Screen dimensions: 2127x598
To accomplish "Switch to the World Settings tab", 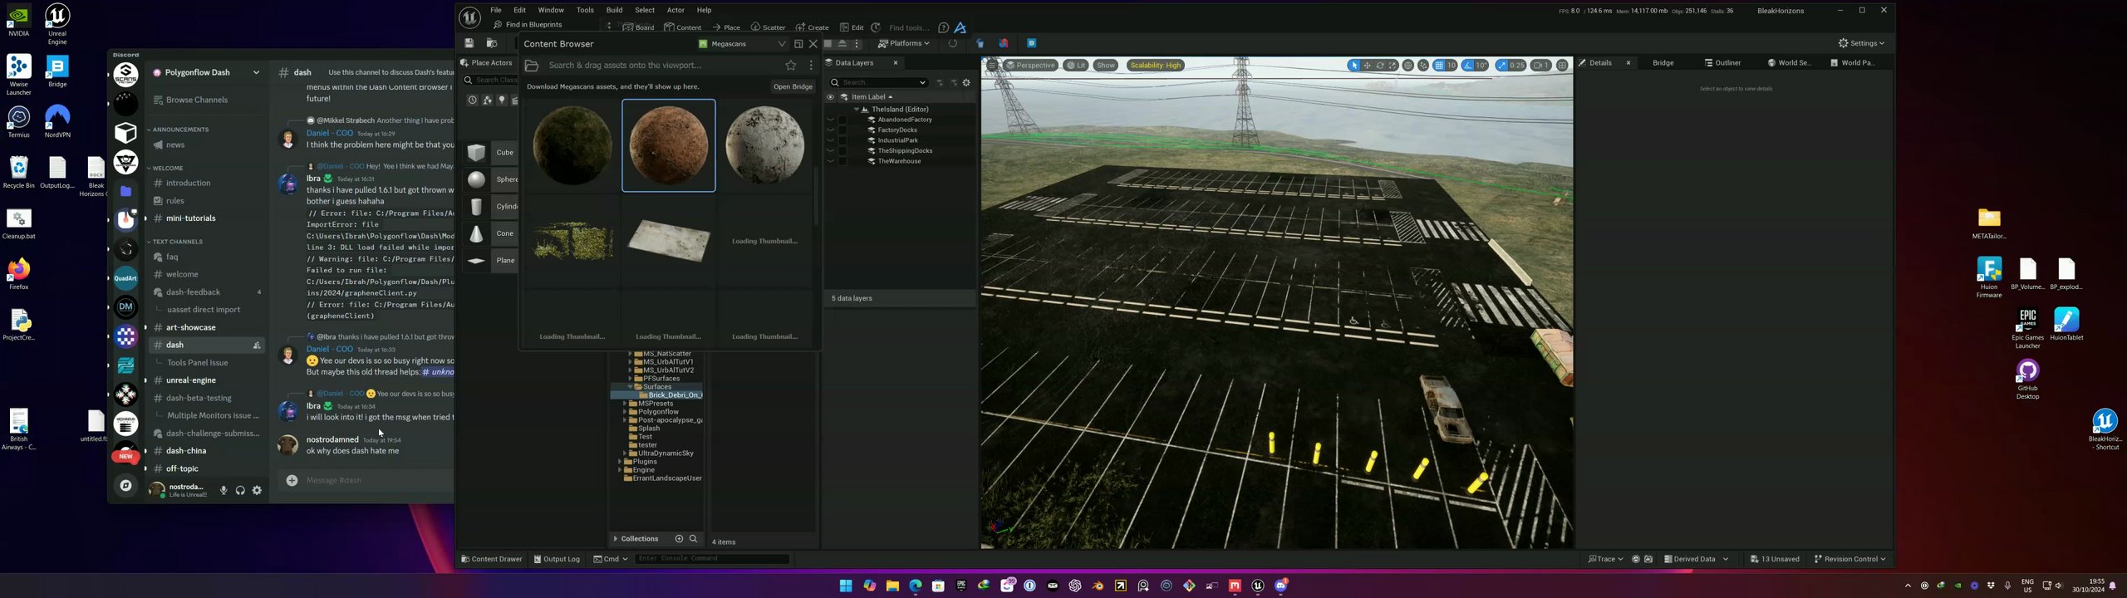I will click(x=1789, y=63).
